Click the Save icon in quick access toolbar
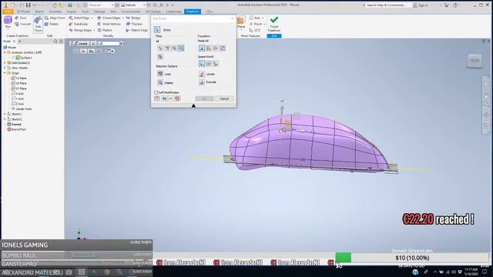Screen dimensions: 493x277 (x=28, y=5)
